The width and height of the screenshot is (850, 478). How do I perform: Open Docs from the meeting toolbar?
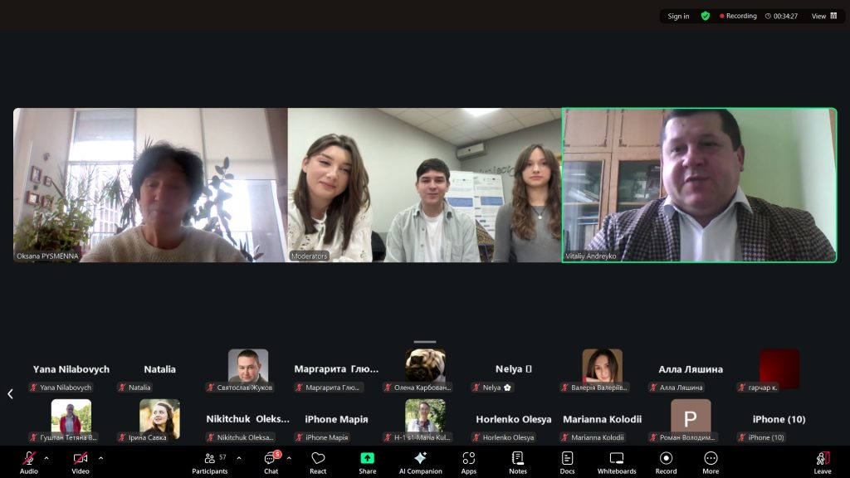[567, 462]
